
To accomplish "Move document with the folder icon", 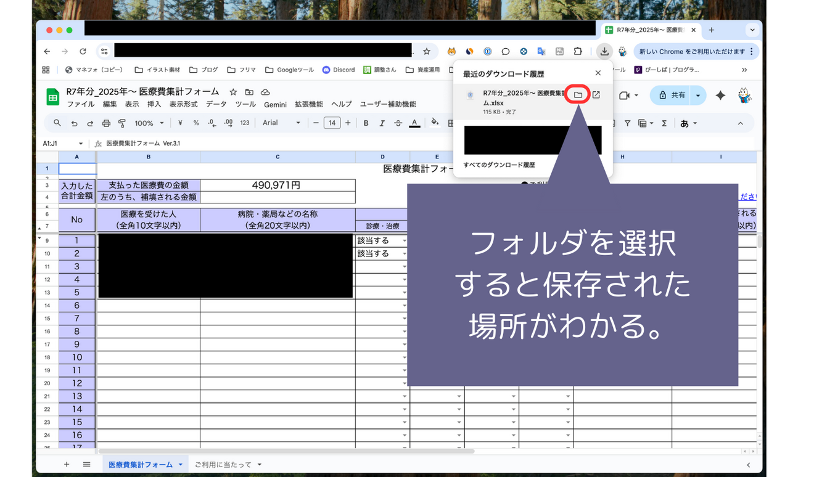I will [x=249, y=92].
